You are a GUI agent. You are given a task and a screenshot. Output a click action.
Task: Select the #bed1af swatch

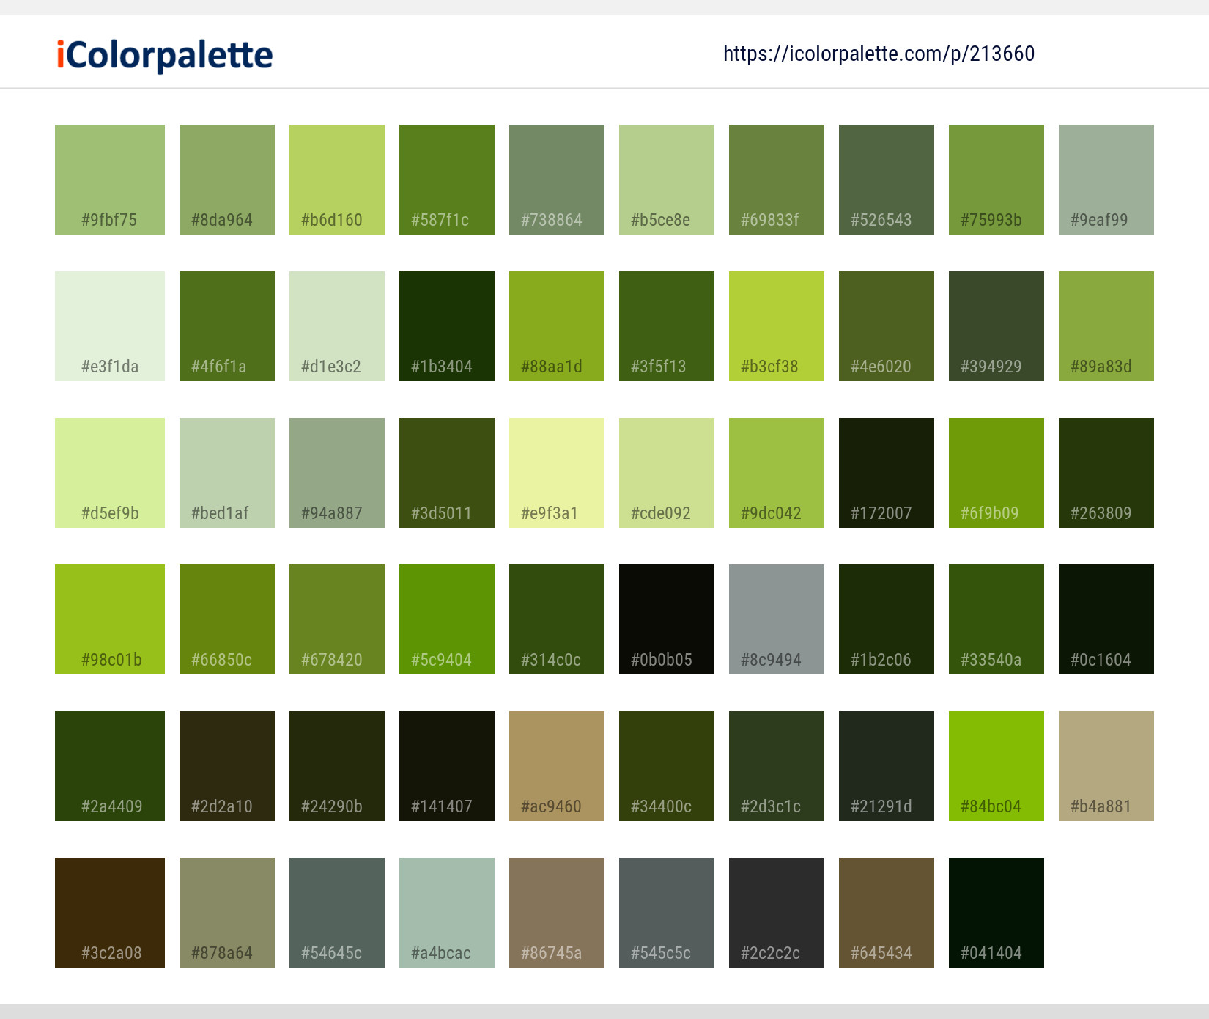click(x=227, y=473)
